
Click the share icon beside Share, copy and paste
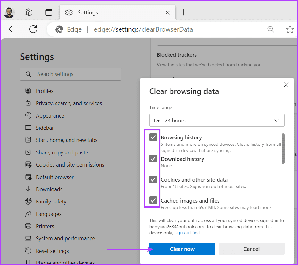pyautogui.click(x=28, y=152)
